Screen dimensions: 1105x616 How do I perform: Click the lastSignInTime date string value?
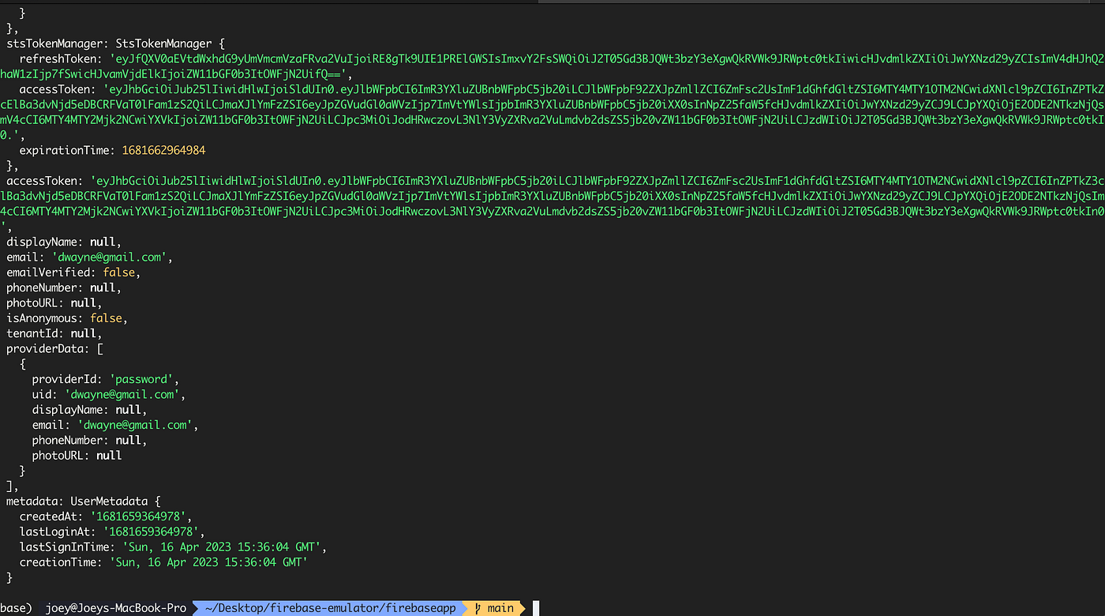[x=222, y=547]
